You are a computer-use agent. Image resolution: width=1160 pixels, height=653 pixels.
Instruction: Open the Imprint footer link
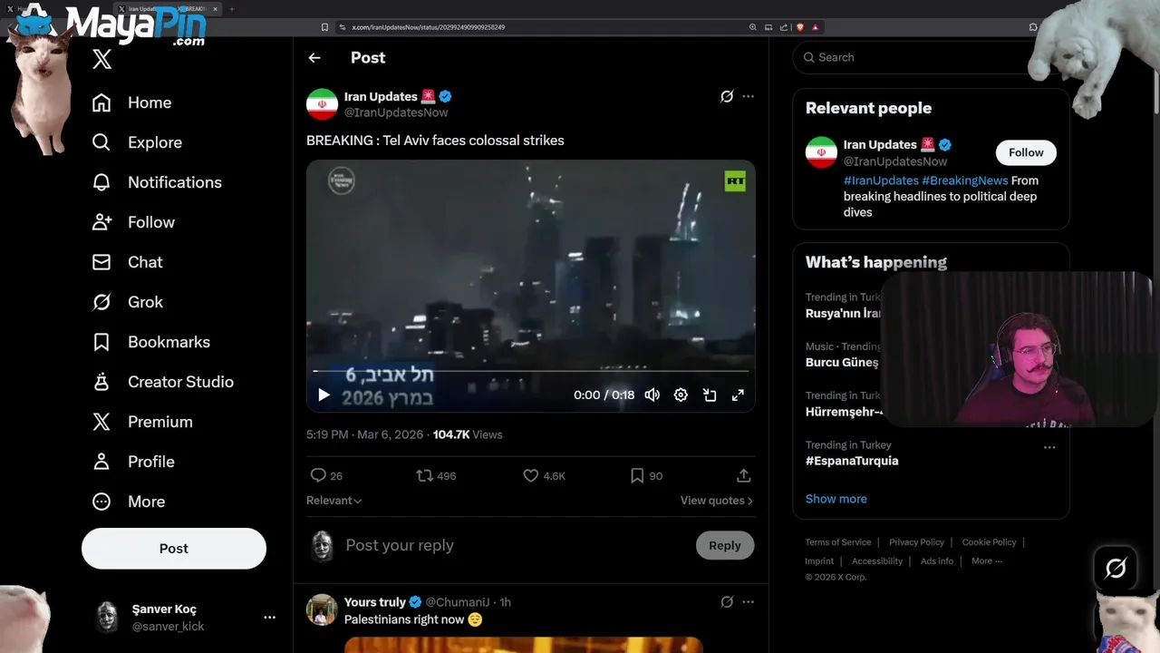click(x=819, y=561)
